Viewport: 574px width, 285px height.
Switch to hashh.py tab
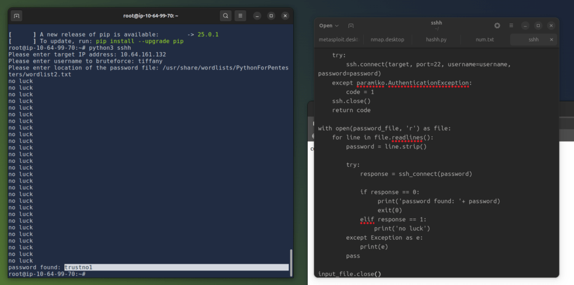(436, 40)
